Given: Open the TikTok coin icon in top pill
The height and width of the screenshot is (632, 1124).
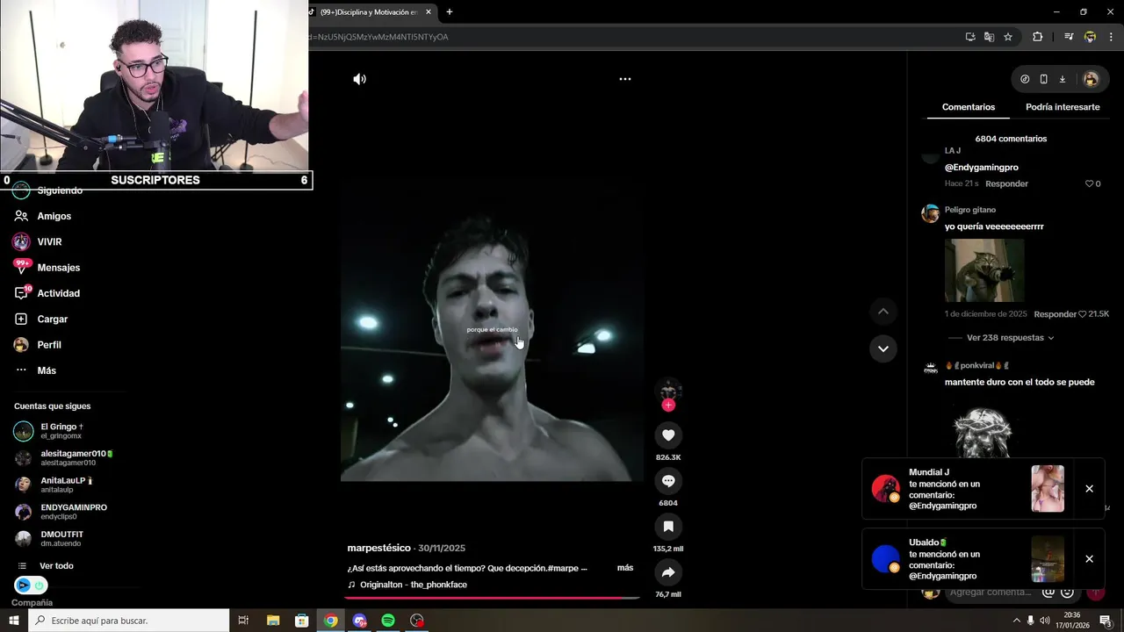Looking at the screenshot, I should click(x=1025, y=79).
